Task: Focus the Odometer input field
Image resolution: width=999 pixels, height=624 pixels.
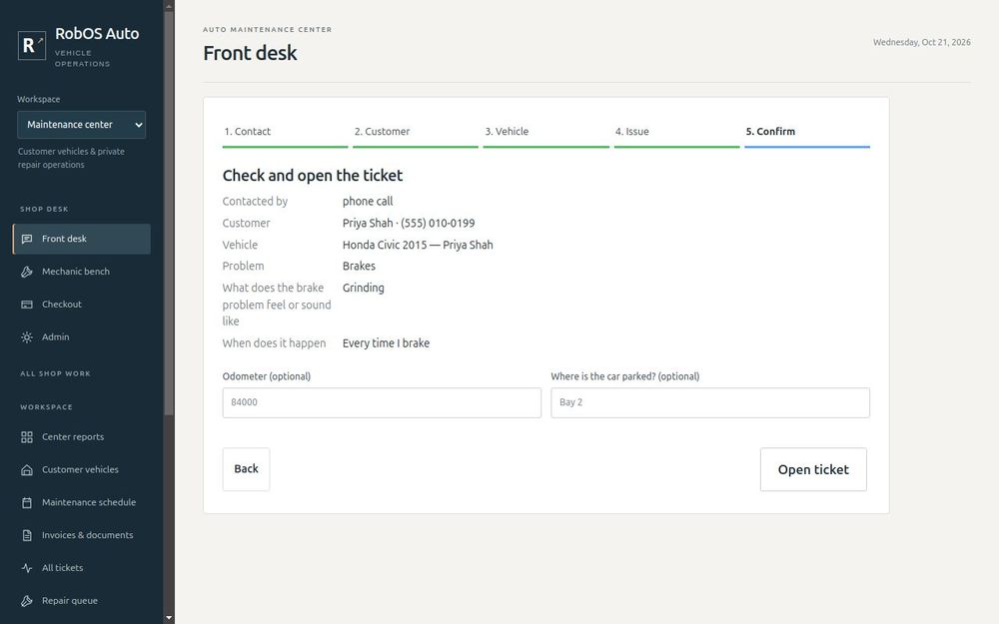Action: [x=382, y=403]
